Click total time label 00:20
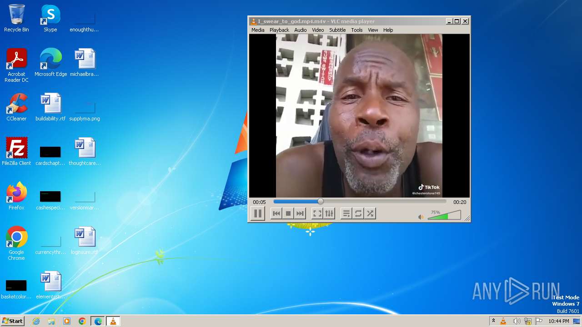 click(x=460, y=202)
